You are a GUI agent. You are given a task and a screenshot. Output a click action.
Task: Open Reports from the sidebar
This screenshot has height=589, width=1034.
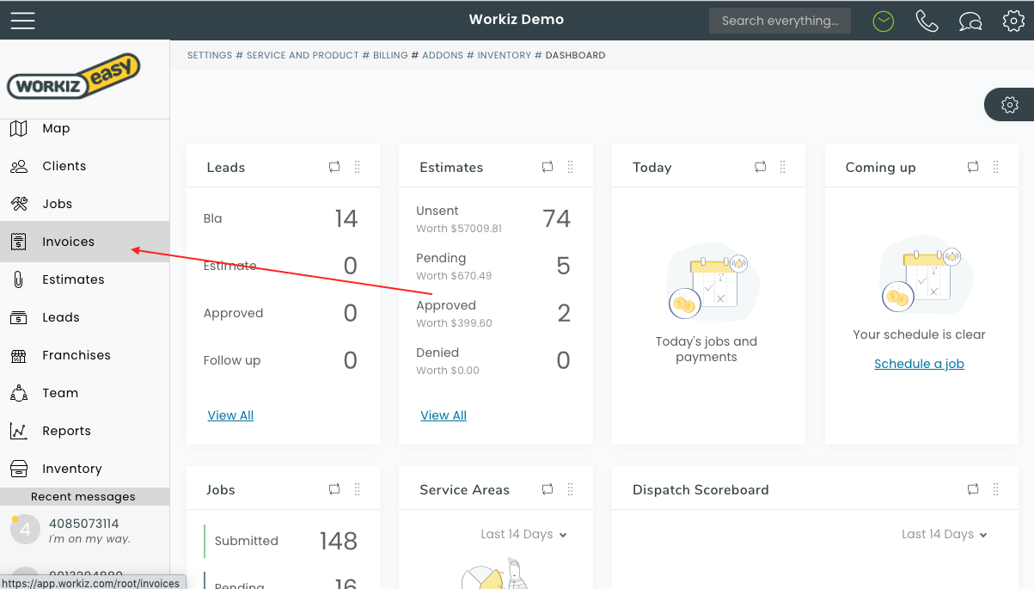click(66, 431)
